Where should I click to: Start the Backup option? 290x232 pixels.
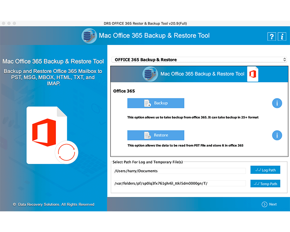coord(156,103)
